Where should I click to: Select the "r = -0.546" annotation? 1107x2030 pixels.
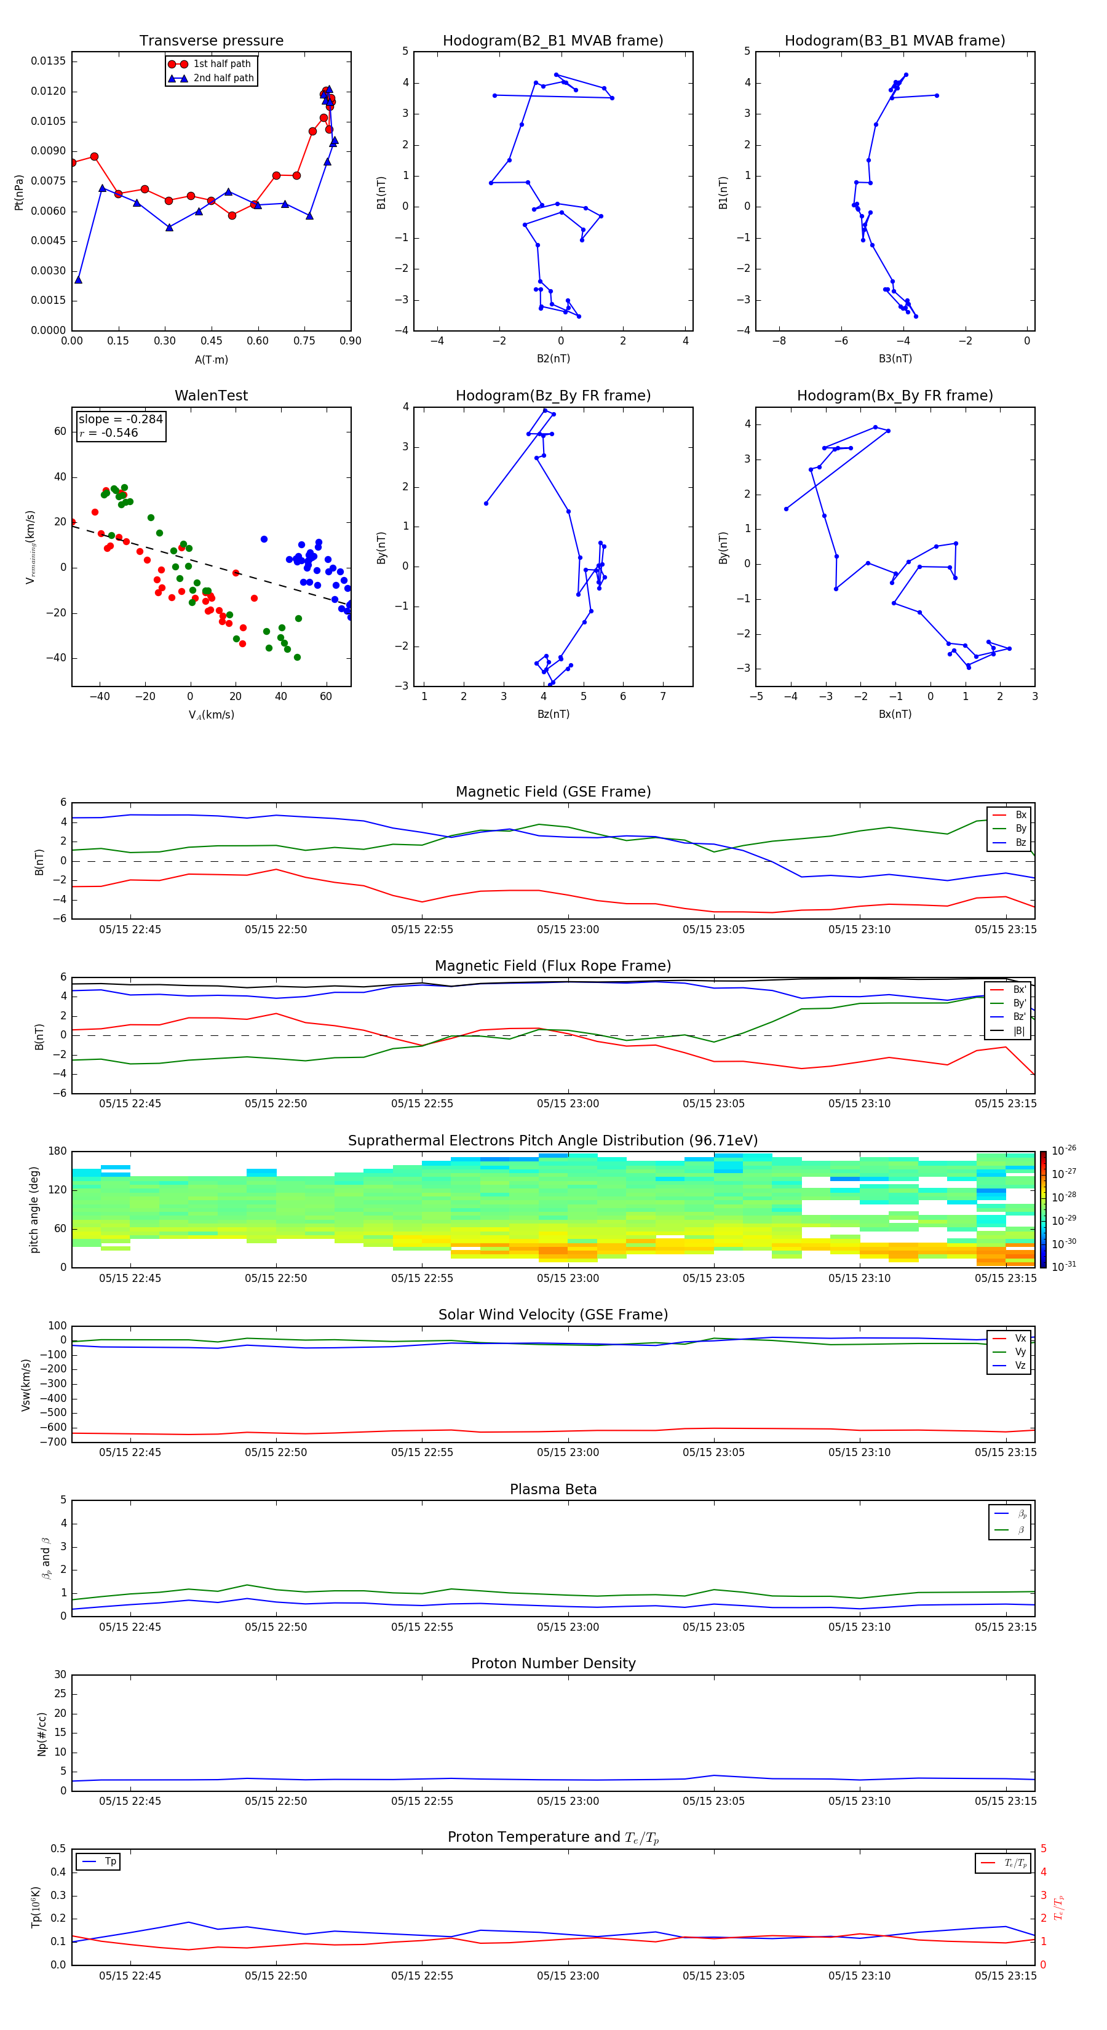click(109, 432)
